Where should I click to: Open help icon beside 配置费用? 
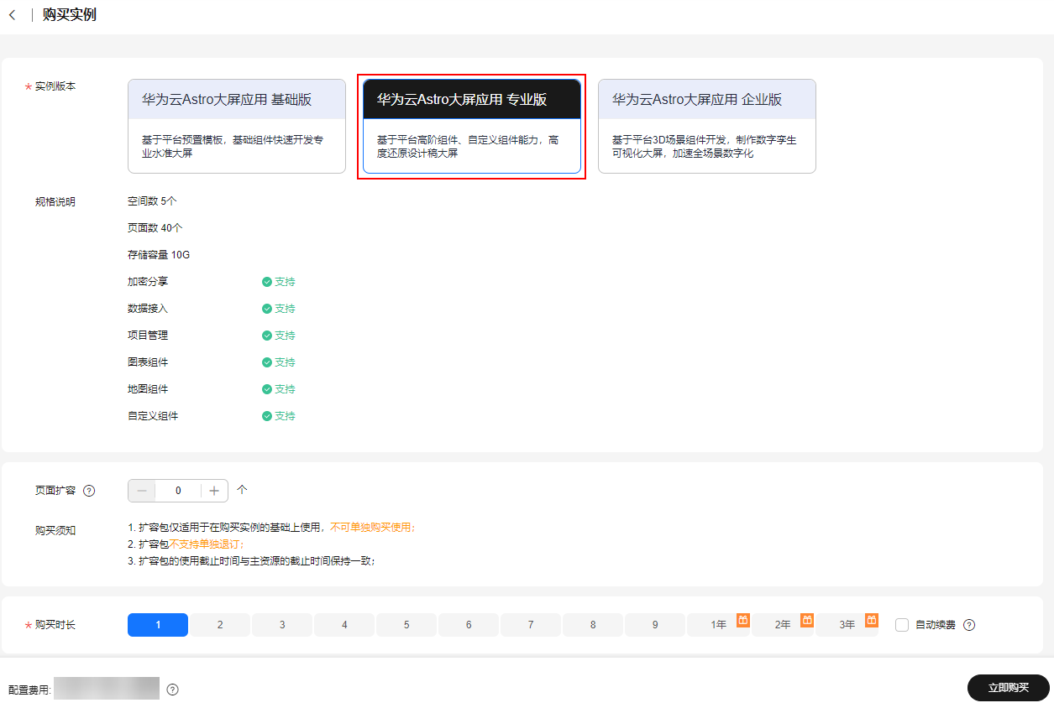(172, 690)
